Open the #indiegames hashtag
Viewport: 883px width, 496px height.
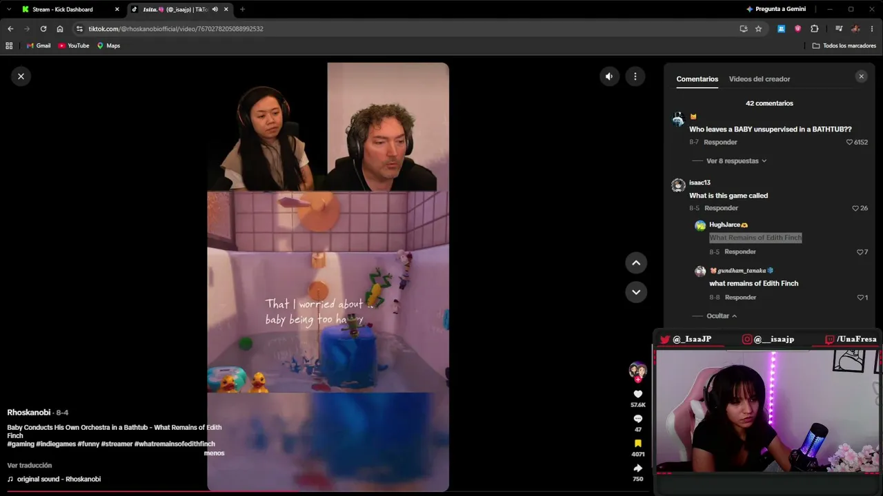point(56,444)
